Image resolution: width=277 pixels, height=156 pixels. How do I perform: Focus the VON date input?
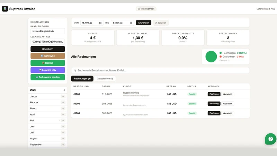pos(92,23)
